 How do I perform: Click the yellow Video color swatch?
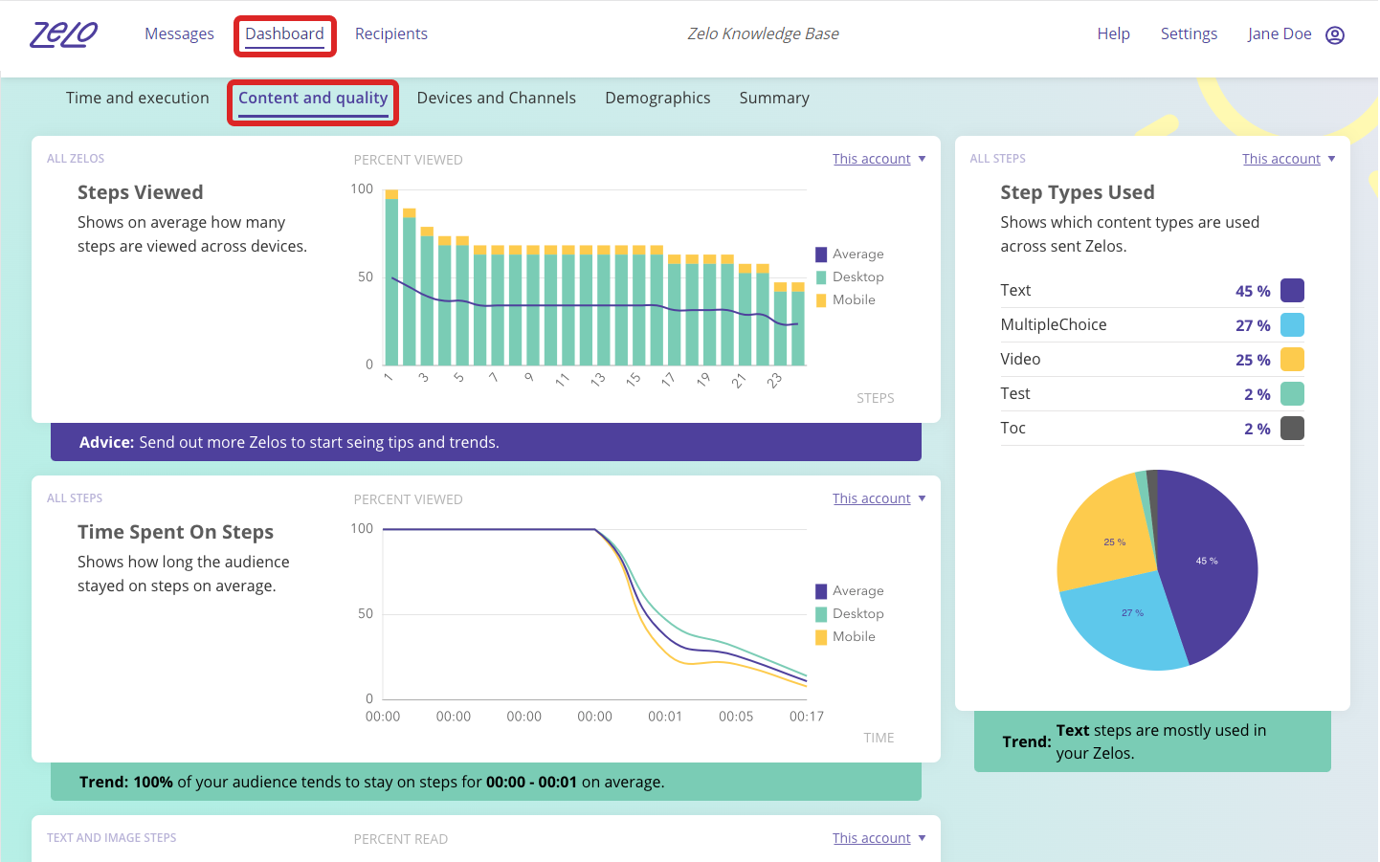tap(1292, 360)
